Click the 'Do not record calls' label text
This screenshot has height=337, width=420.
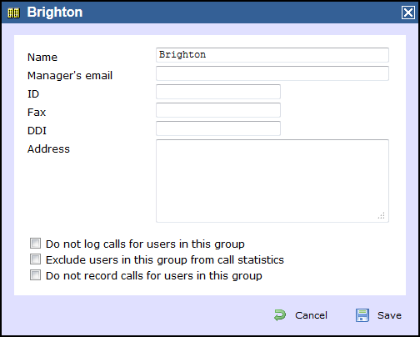[154, 275]
